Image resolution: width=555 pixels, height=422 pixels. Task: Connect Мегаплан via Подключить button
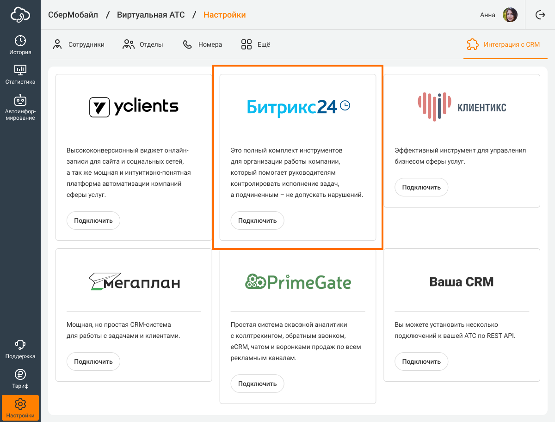point(93,361)
